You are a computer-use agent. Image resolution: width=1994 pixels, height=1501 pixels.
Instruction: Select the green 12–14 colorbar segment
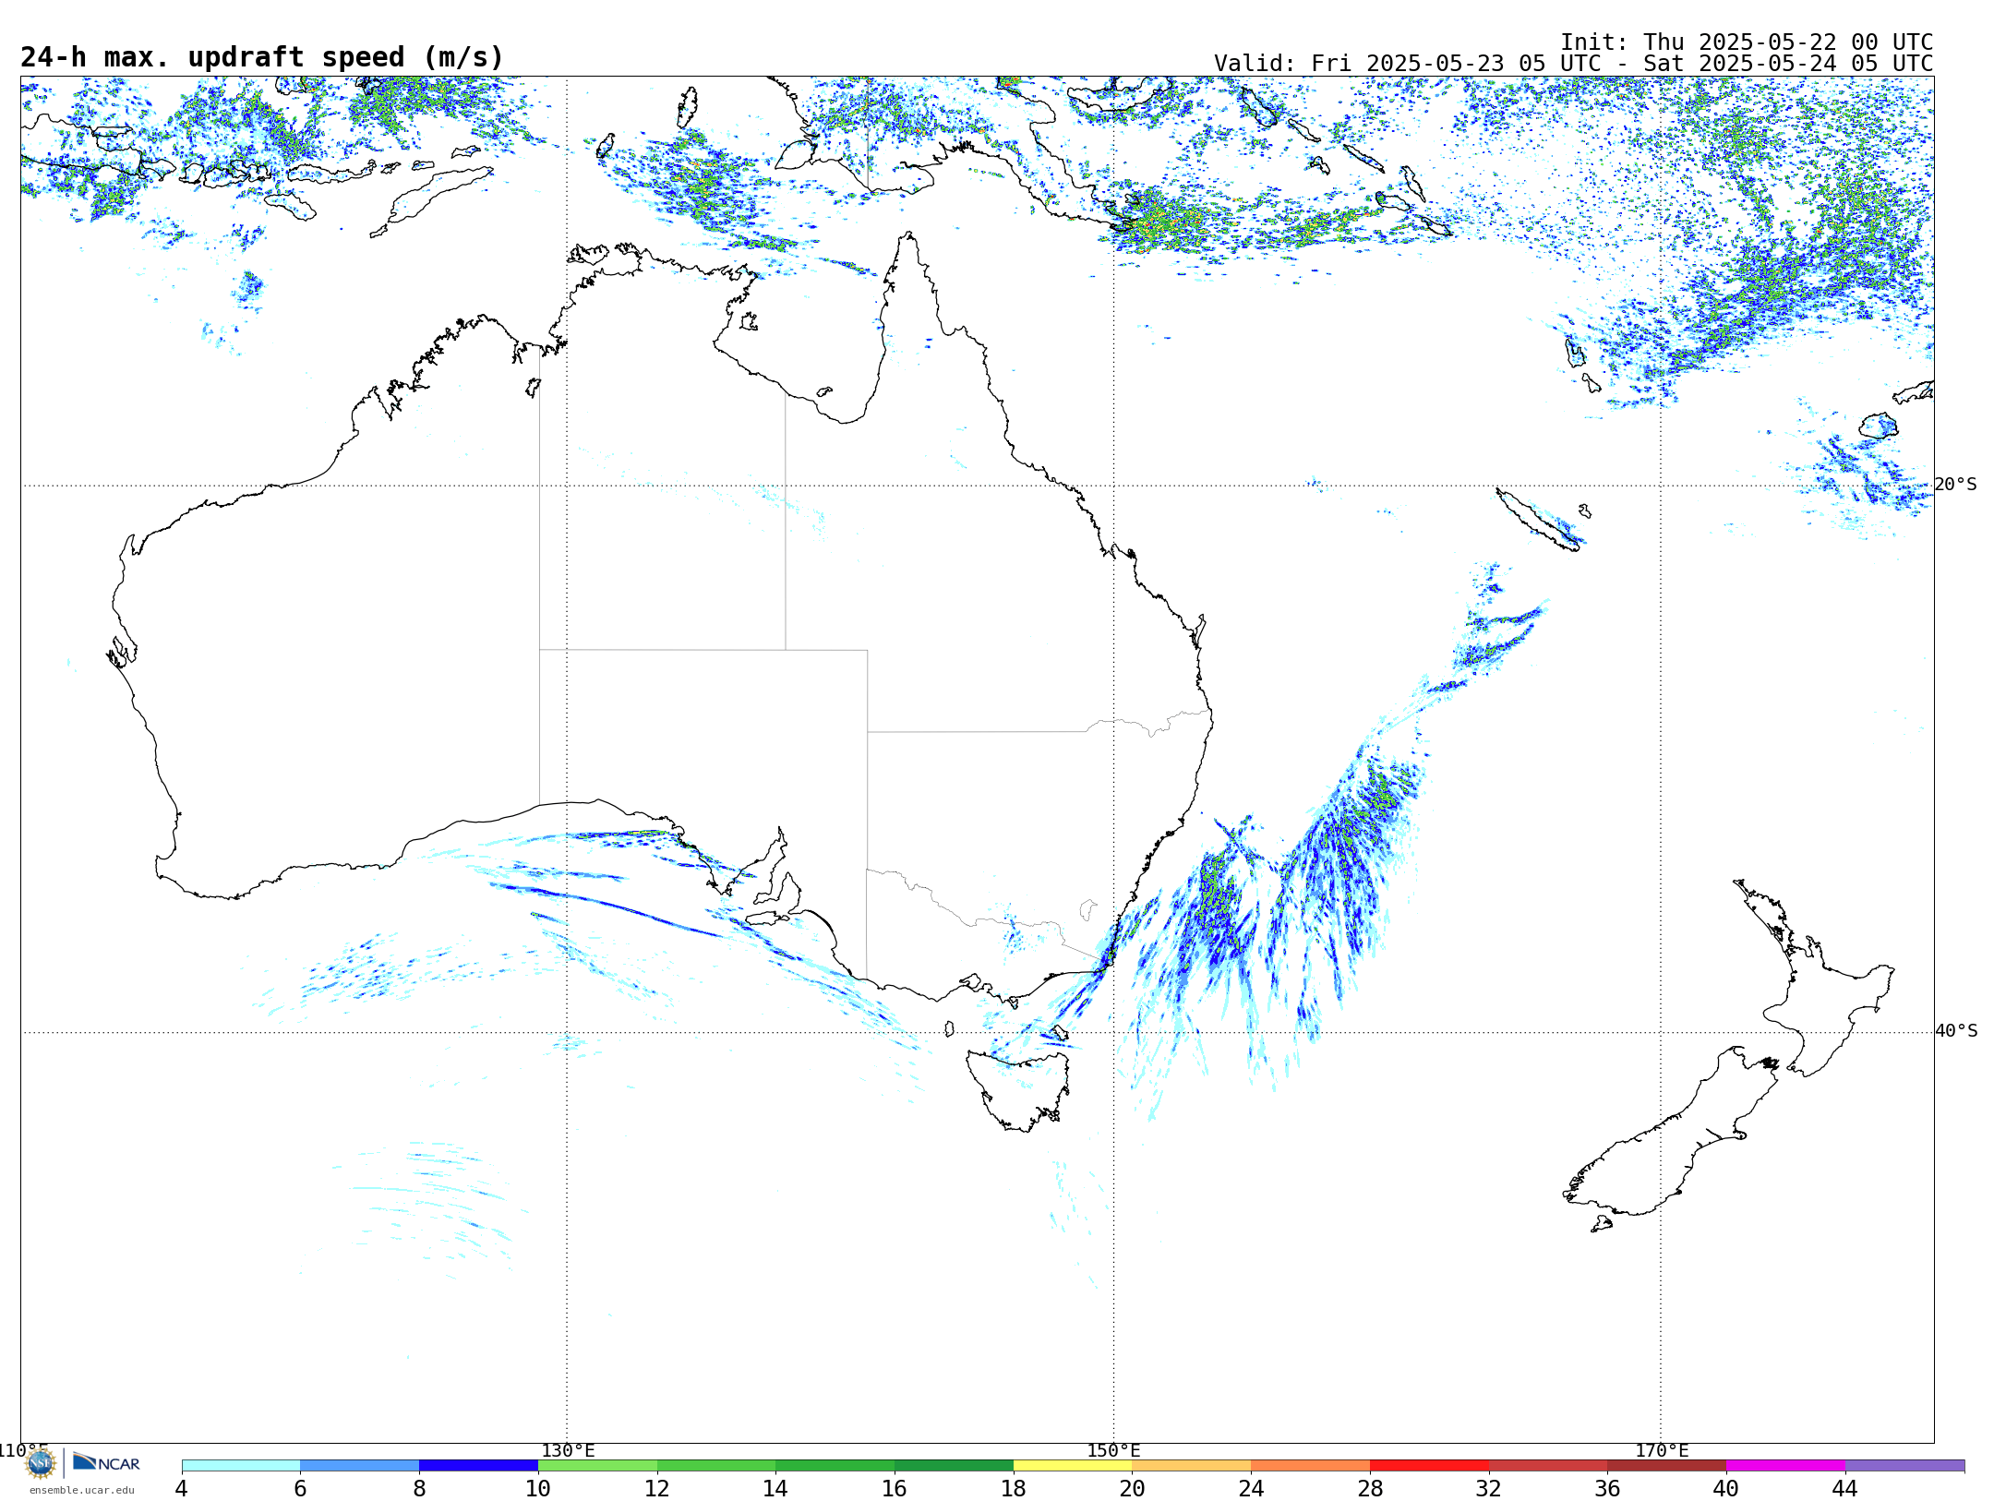(716, 1466)
